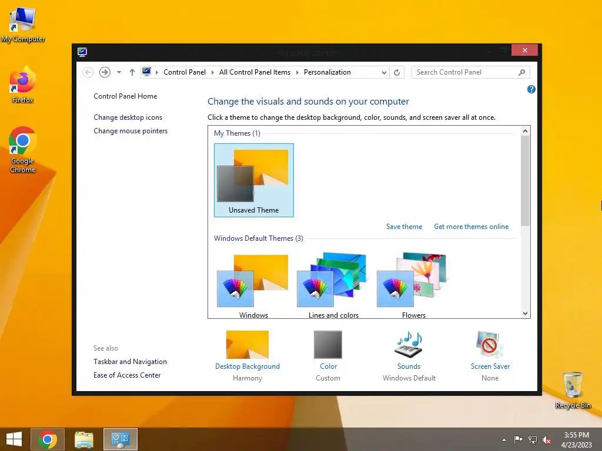Open Control Panel Home link
602x451 pixels.
pos(125,96)
